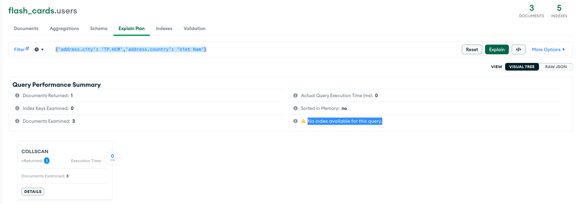Go to the Aggregations tab
The height and width of the screenshot is (204, 576).
point(64,28)
